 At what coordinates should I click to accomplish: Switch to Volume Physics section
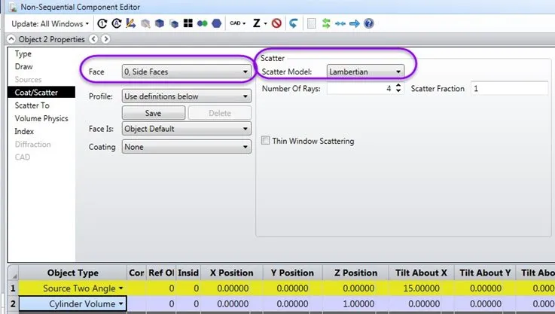coord(41,118)
